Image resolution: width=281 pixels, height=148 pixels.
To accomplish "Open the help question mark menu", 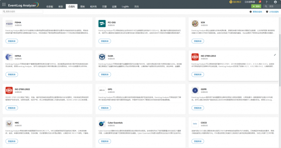I will tap(267, 2).
